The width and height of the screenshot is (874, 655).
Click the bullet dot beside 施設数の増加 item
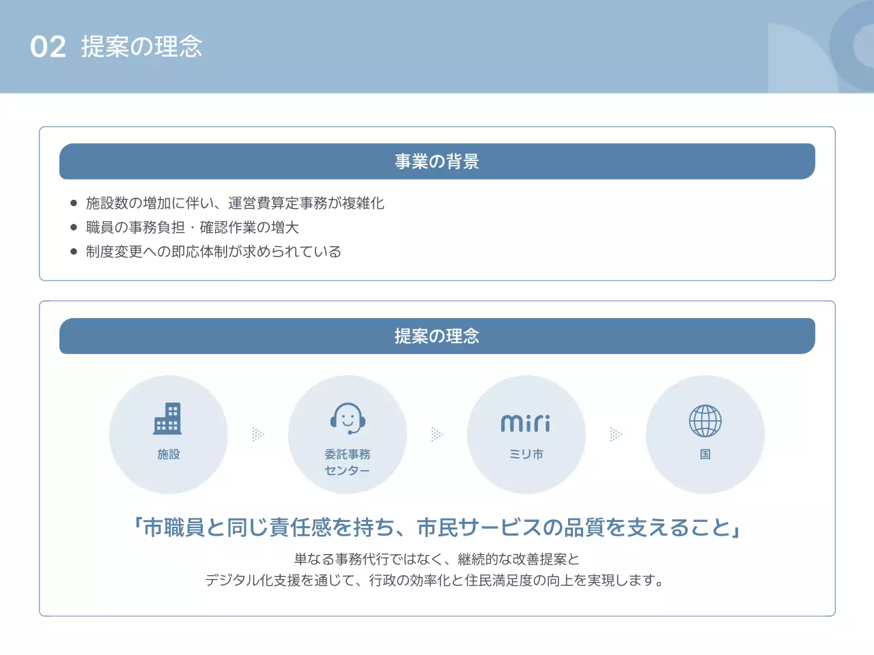pos(73,202)
